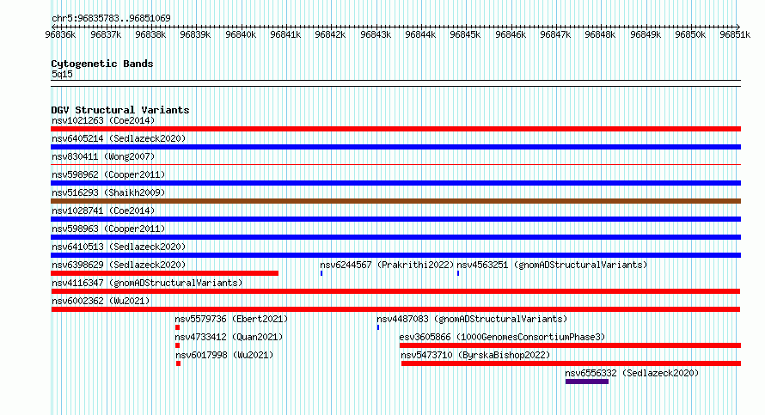This screenshot has height=415, width=765.
Task: Click the nsv1021263 (Coe2014) red variant bar
Action: 395,129
